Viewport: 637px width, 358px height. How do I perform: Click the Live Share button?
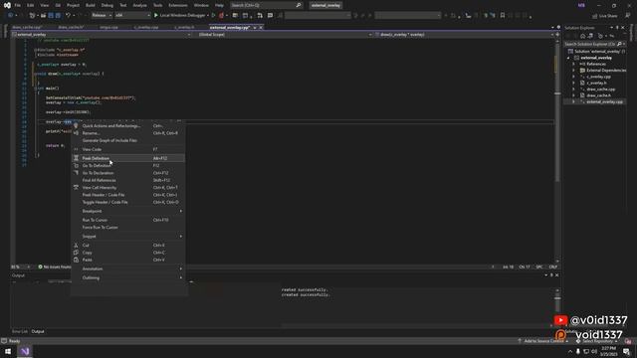click(x=605, y=16)
